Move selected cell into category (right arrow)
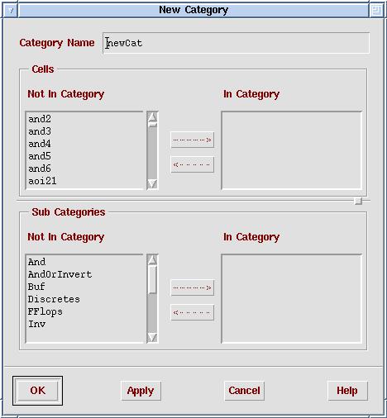Image resolution: width=387 pixels, height=418 pixels. click(x=193, y=140)
